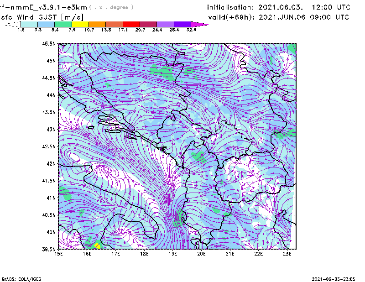Click the 22E longitude label
365x282 pixels.
259,254
